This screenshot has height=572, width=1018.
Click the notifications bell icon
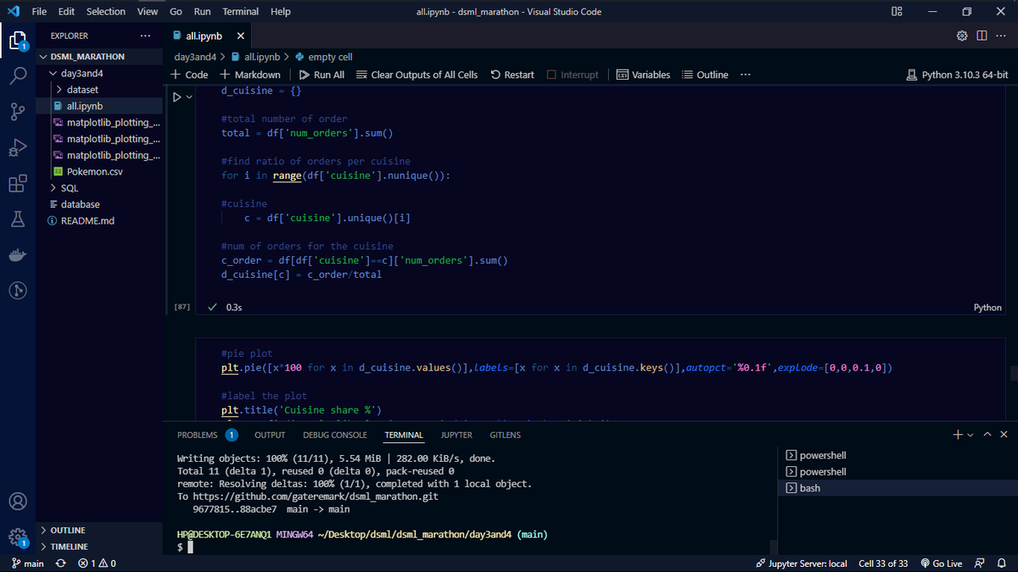pos(1001,564)
